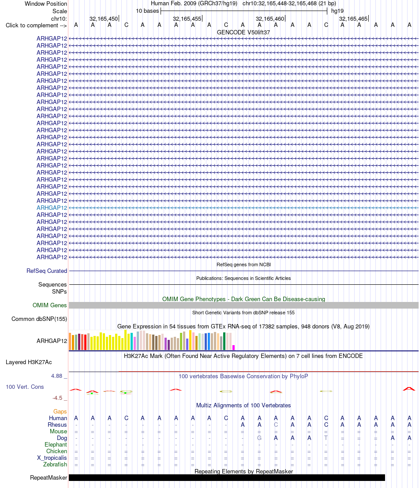Click the '10 bases' scale bar
This screenshot has height=488, width=419.
244,11
